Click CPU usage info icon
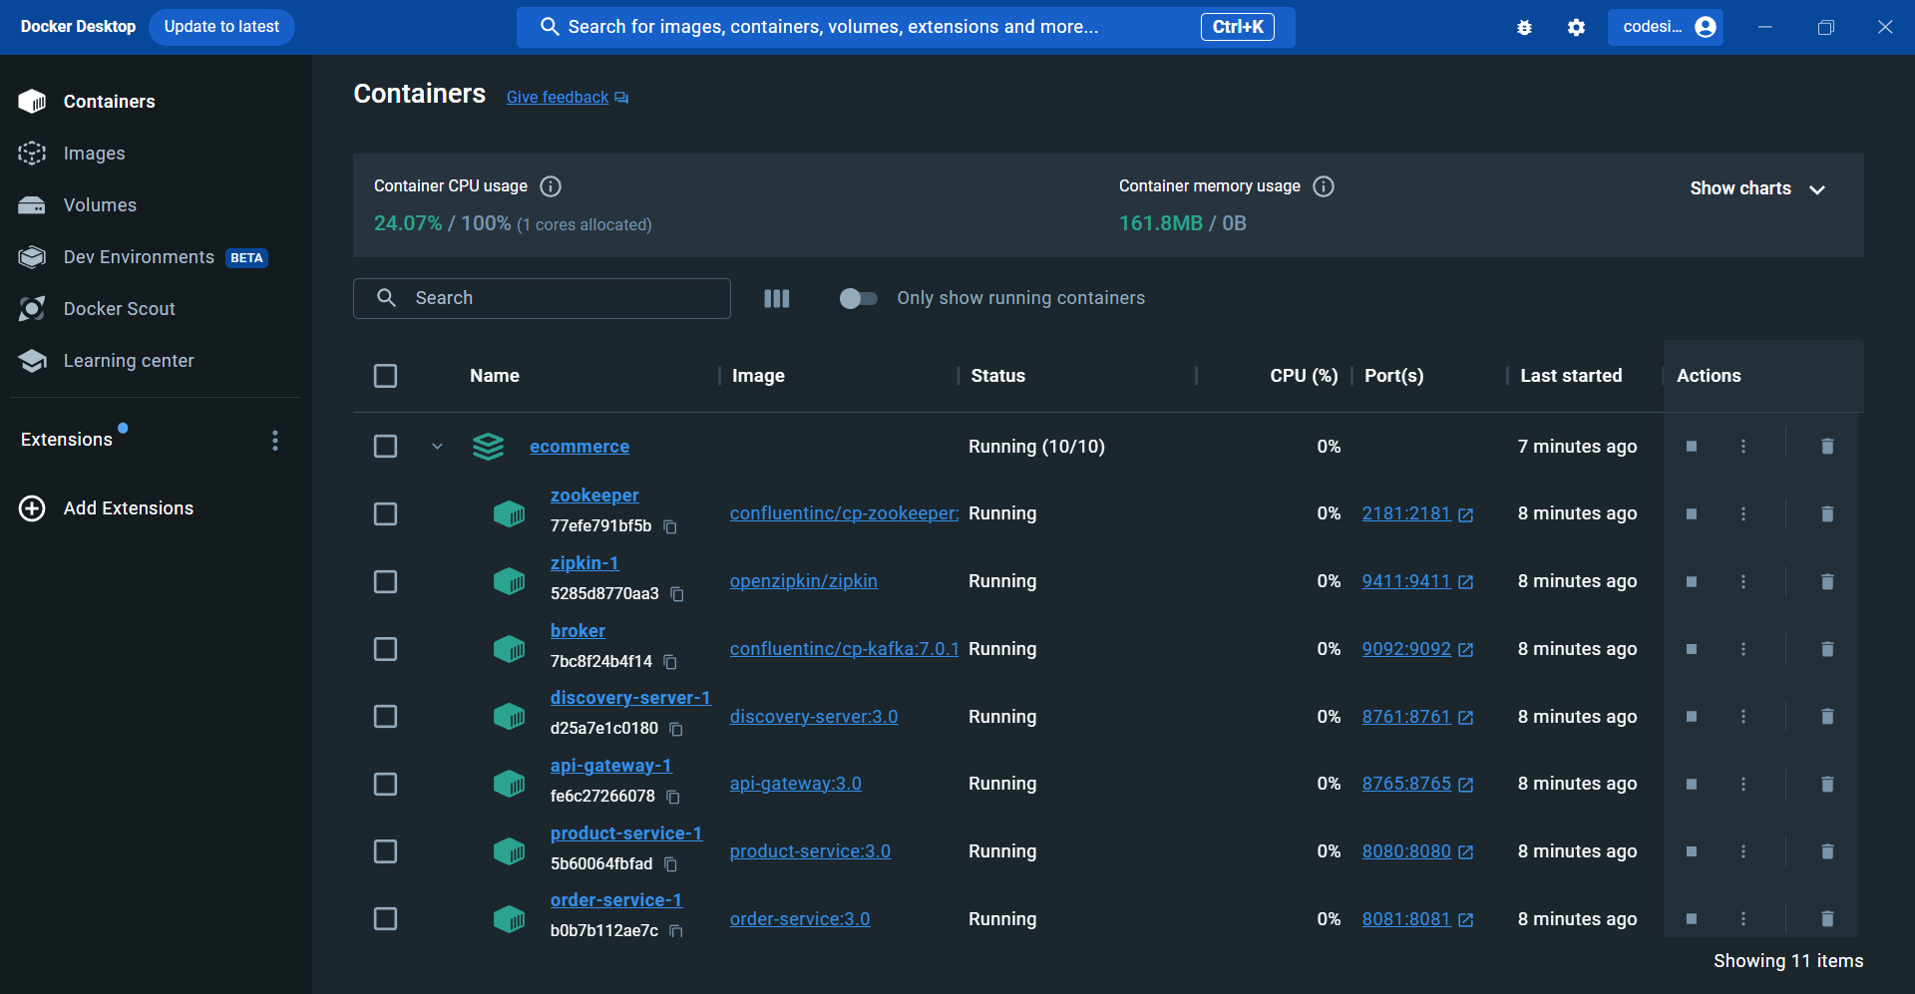The height and width of the screenshot is (994, 1915). 551,186
